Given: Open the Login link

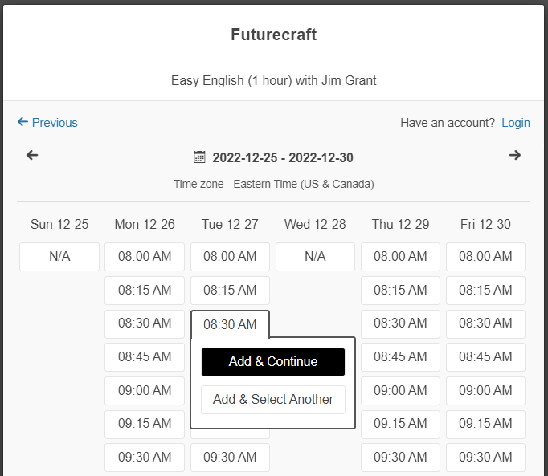Looking at the screenshot, I should point(515,123).
